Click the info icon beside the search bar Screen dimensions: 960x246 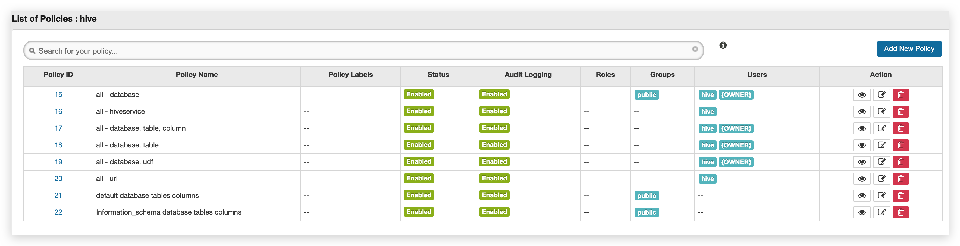point(723,45)
